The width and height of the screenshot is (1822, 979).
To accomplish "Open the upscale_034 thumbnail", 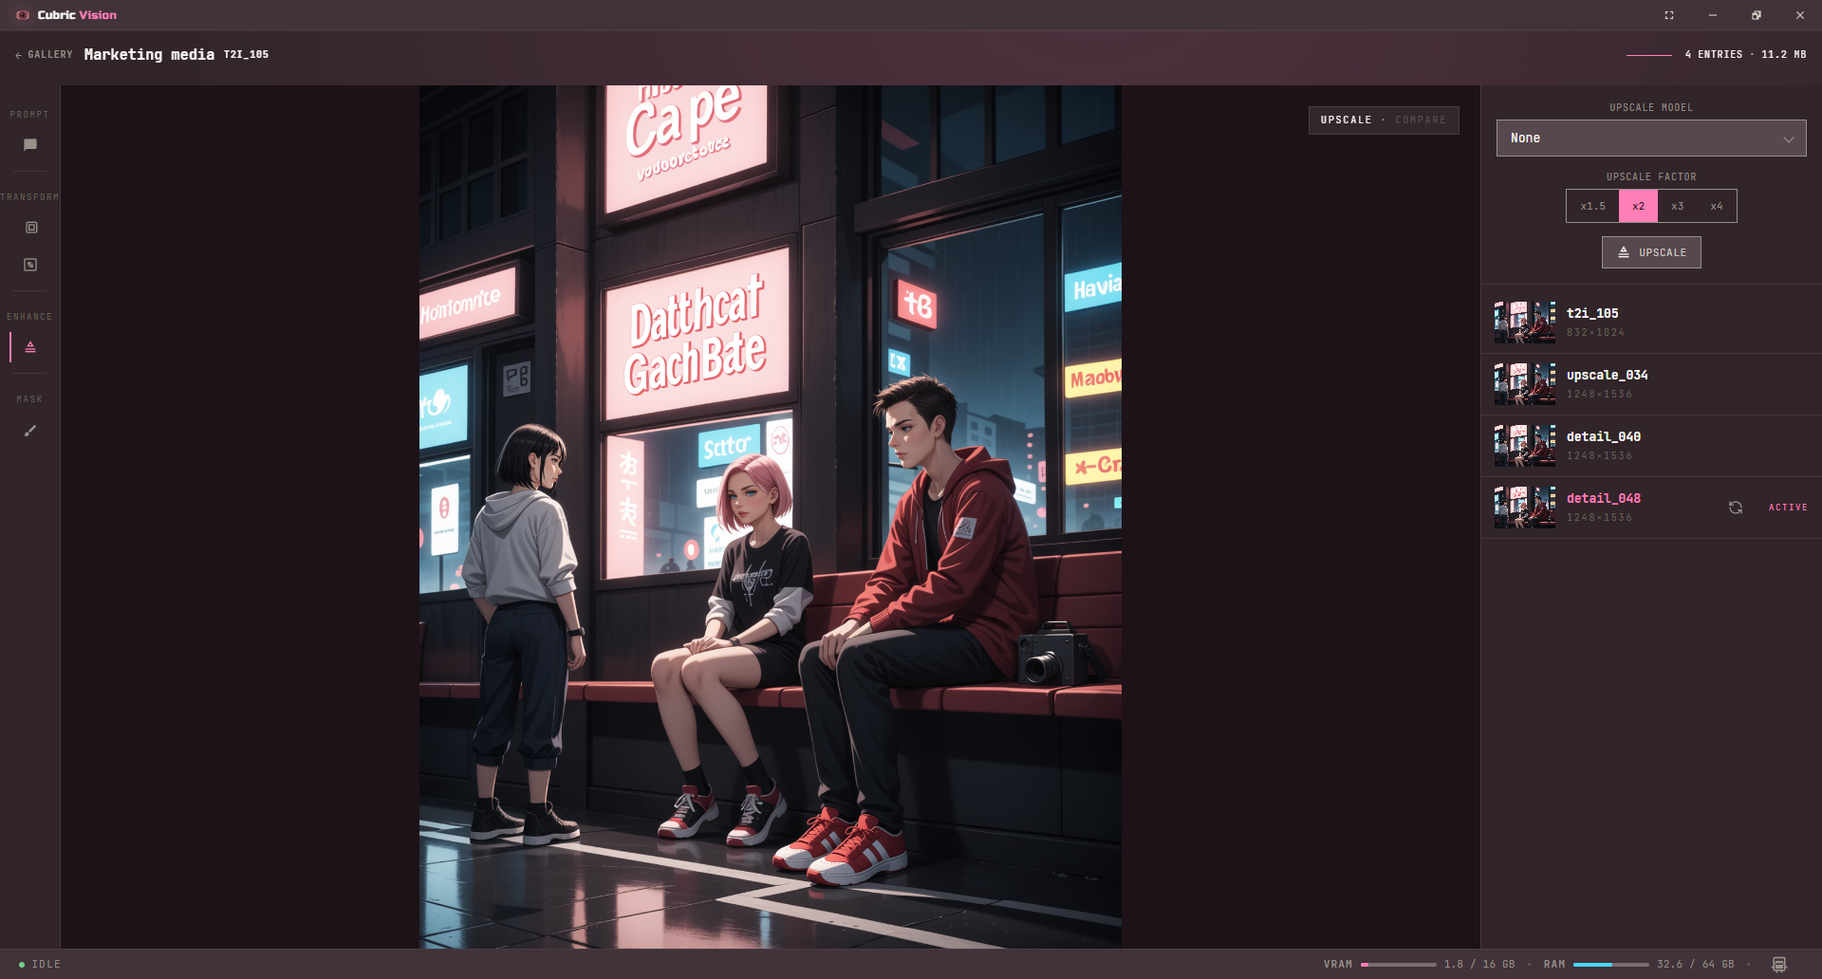I will [x=1525, y=384].
